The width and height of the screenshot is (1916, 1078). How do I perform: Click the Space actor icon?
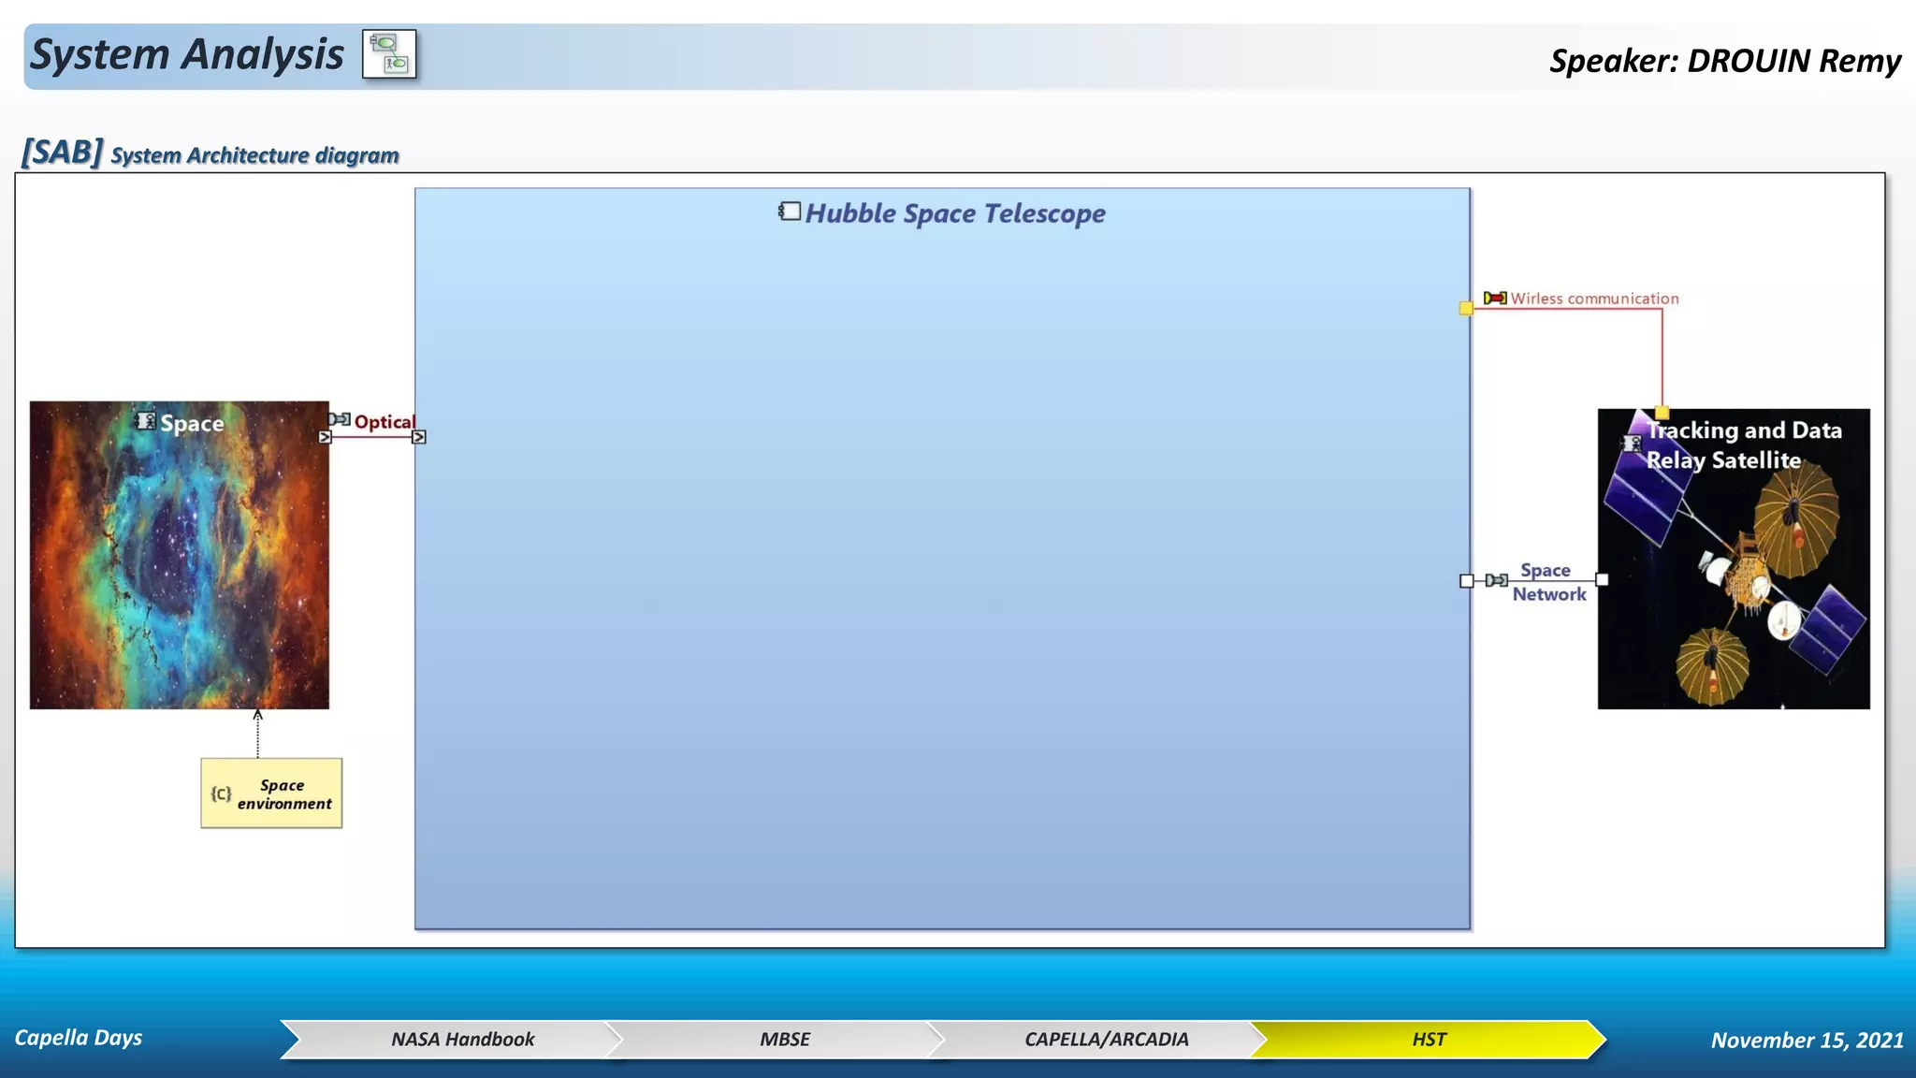click(x=146, y=421)
